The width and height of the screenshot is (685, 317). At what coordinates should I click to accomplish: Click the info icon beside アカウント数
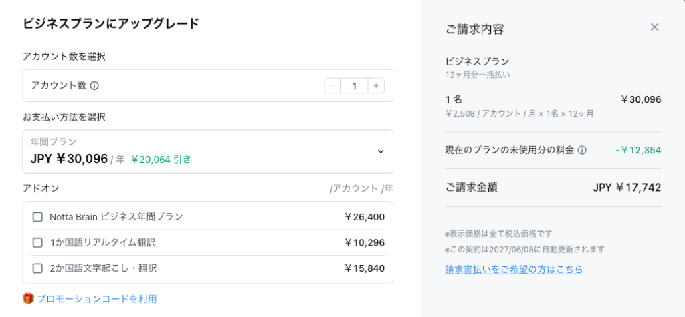(x=94, y=86)
